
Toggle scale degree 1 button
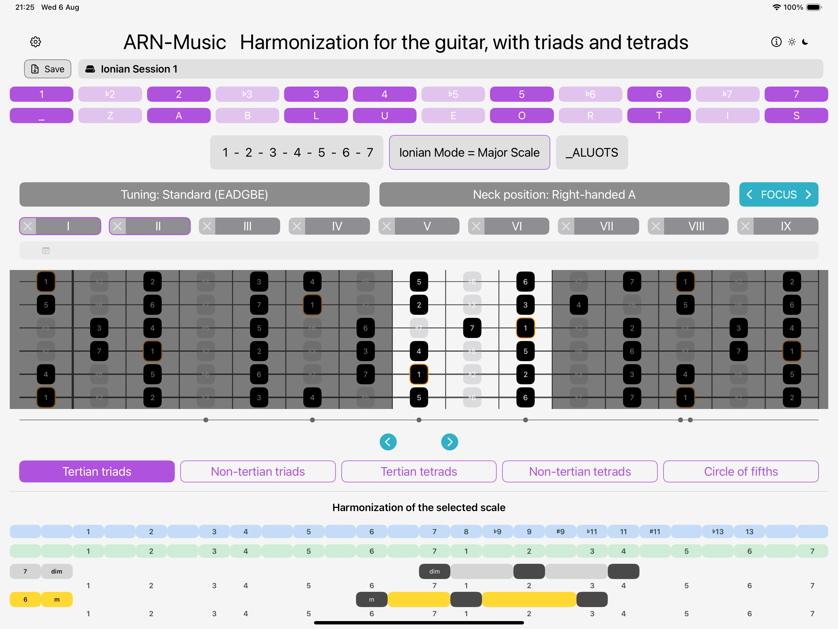(41, 94)
